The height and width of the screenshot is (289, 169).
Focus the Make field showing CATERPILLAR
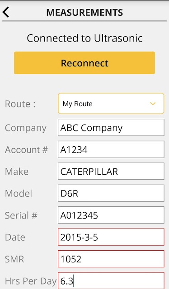pos(111,171)
